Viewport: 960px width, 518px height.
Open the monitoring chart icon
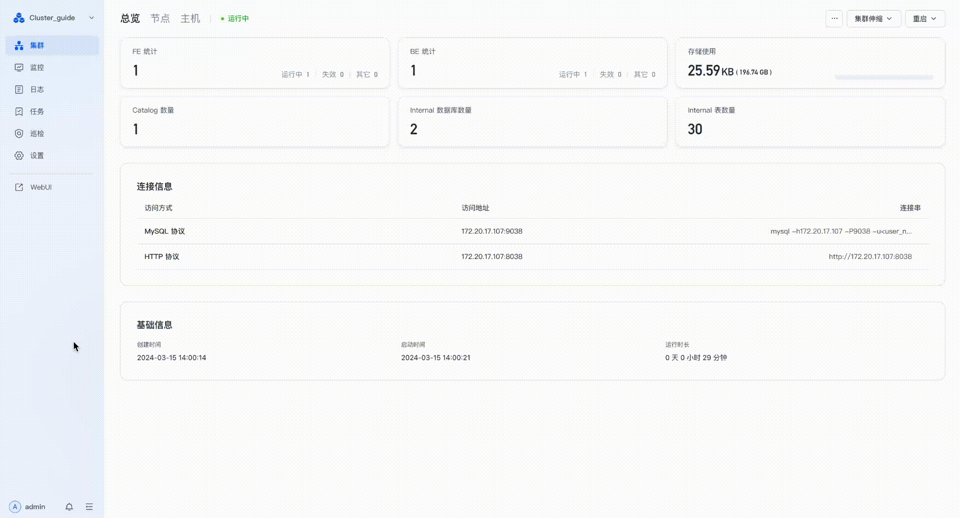coord(19,68)
